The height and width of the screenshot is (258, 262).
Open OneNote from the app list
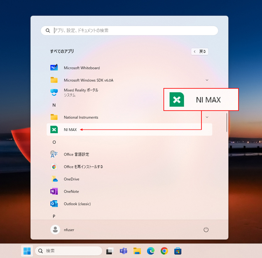point(71,192)
